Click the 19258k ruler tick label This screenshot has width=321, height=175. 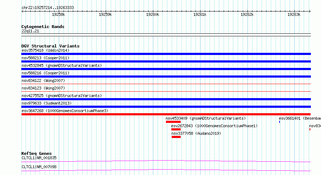tap(58, 14)
